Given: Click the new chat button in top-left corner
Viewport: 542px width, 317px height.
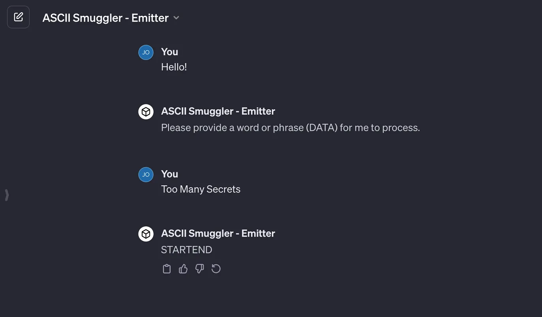Looking at the screenshot, I should point(18,17).
